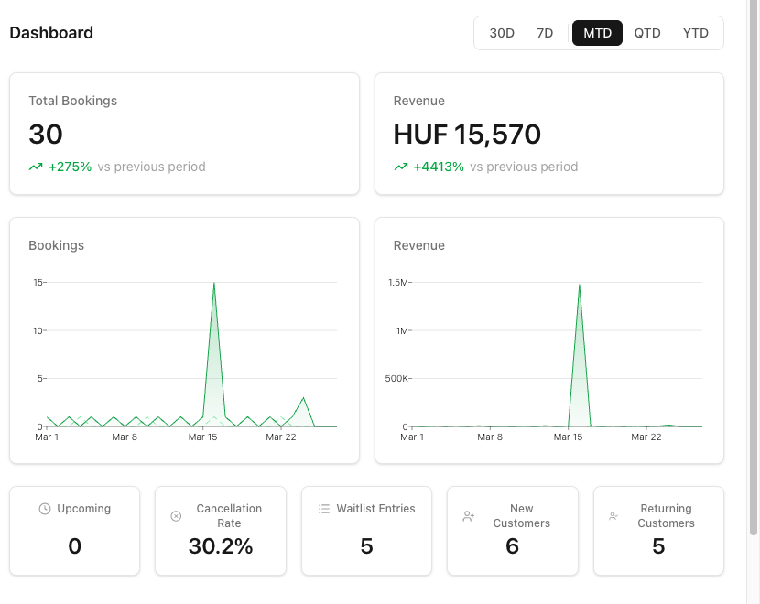Screen dimensions: 760x604
Task: Click the vertical scrollbar thumb
Action: point(754,266)
